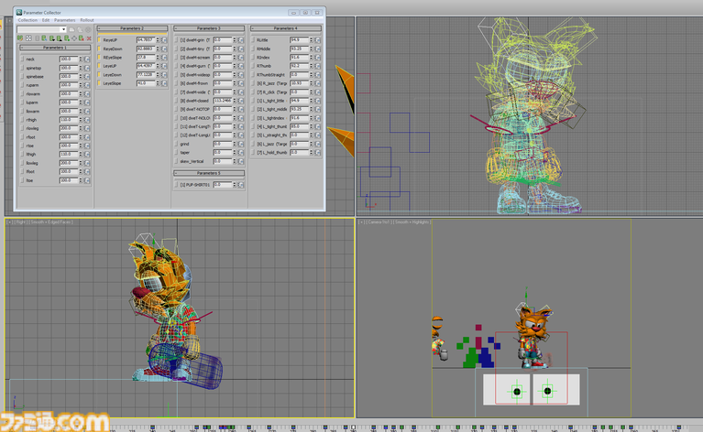This screenshot has width=703, height=432.
Task: Toggle the rthigh parameter select box
Action: coord(22,120)
